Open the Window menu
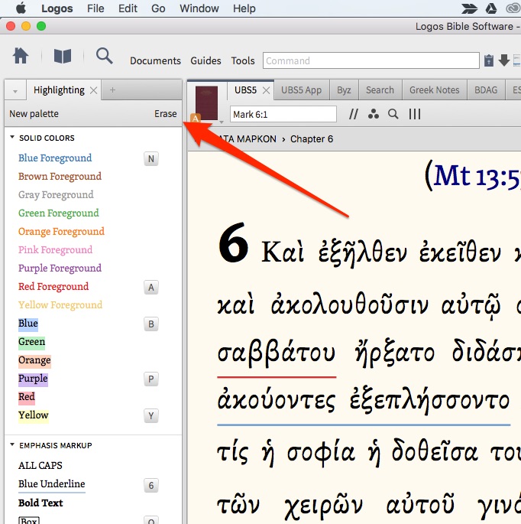This screenshot has height=524, width=521. coord(199,8)
